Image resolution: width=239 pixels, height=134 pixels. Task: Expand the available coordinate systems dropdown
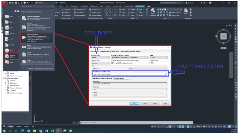(130, 74)
